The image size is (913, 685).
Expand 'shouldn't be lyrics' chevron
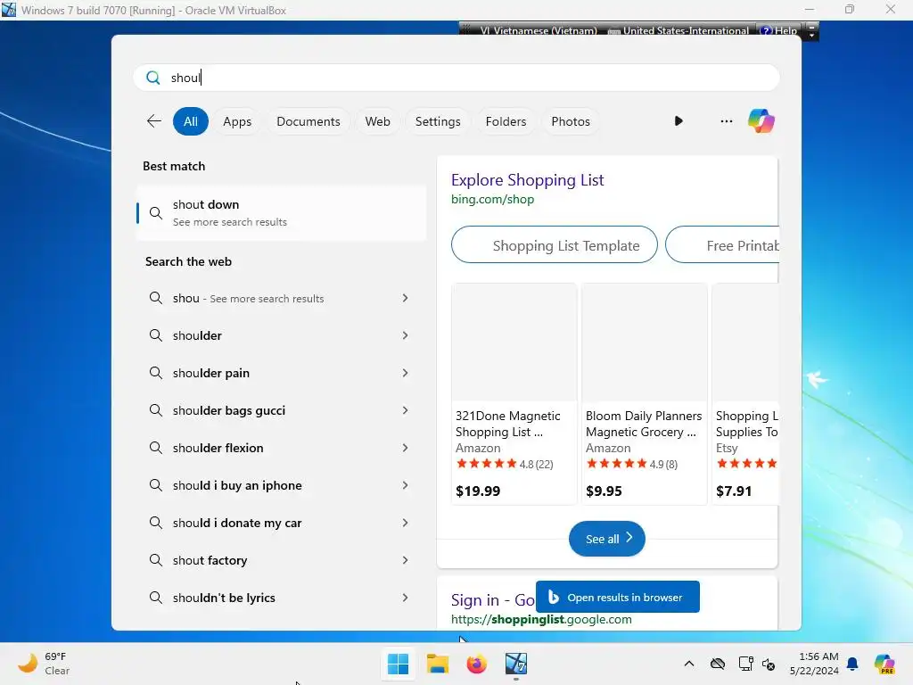coord(406,598)
